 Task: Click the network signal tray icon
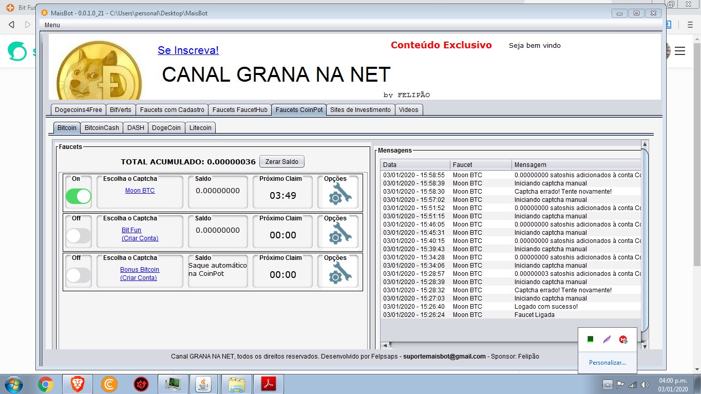tap(633, 385)
